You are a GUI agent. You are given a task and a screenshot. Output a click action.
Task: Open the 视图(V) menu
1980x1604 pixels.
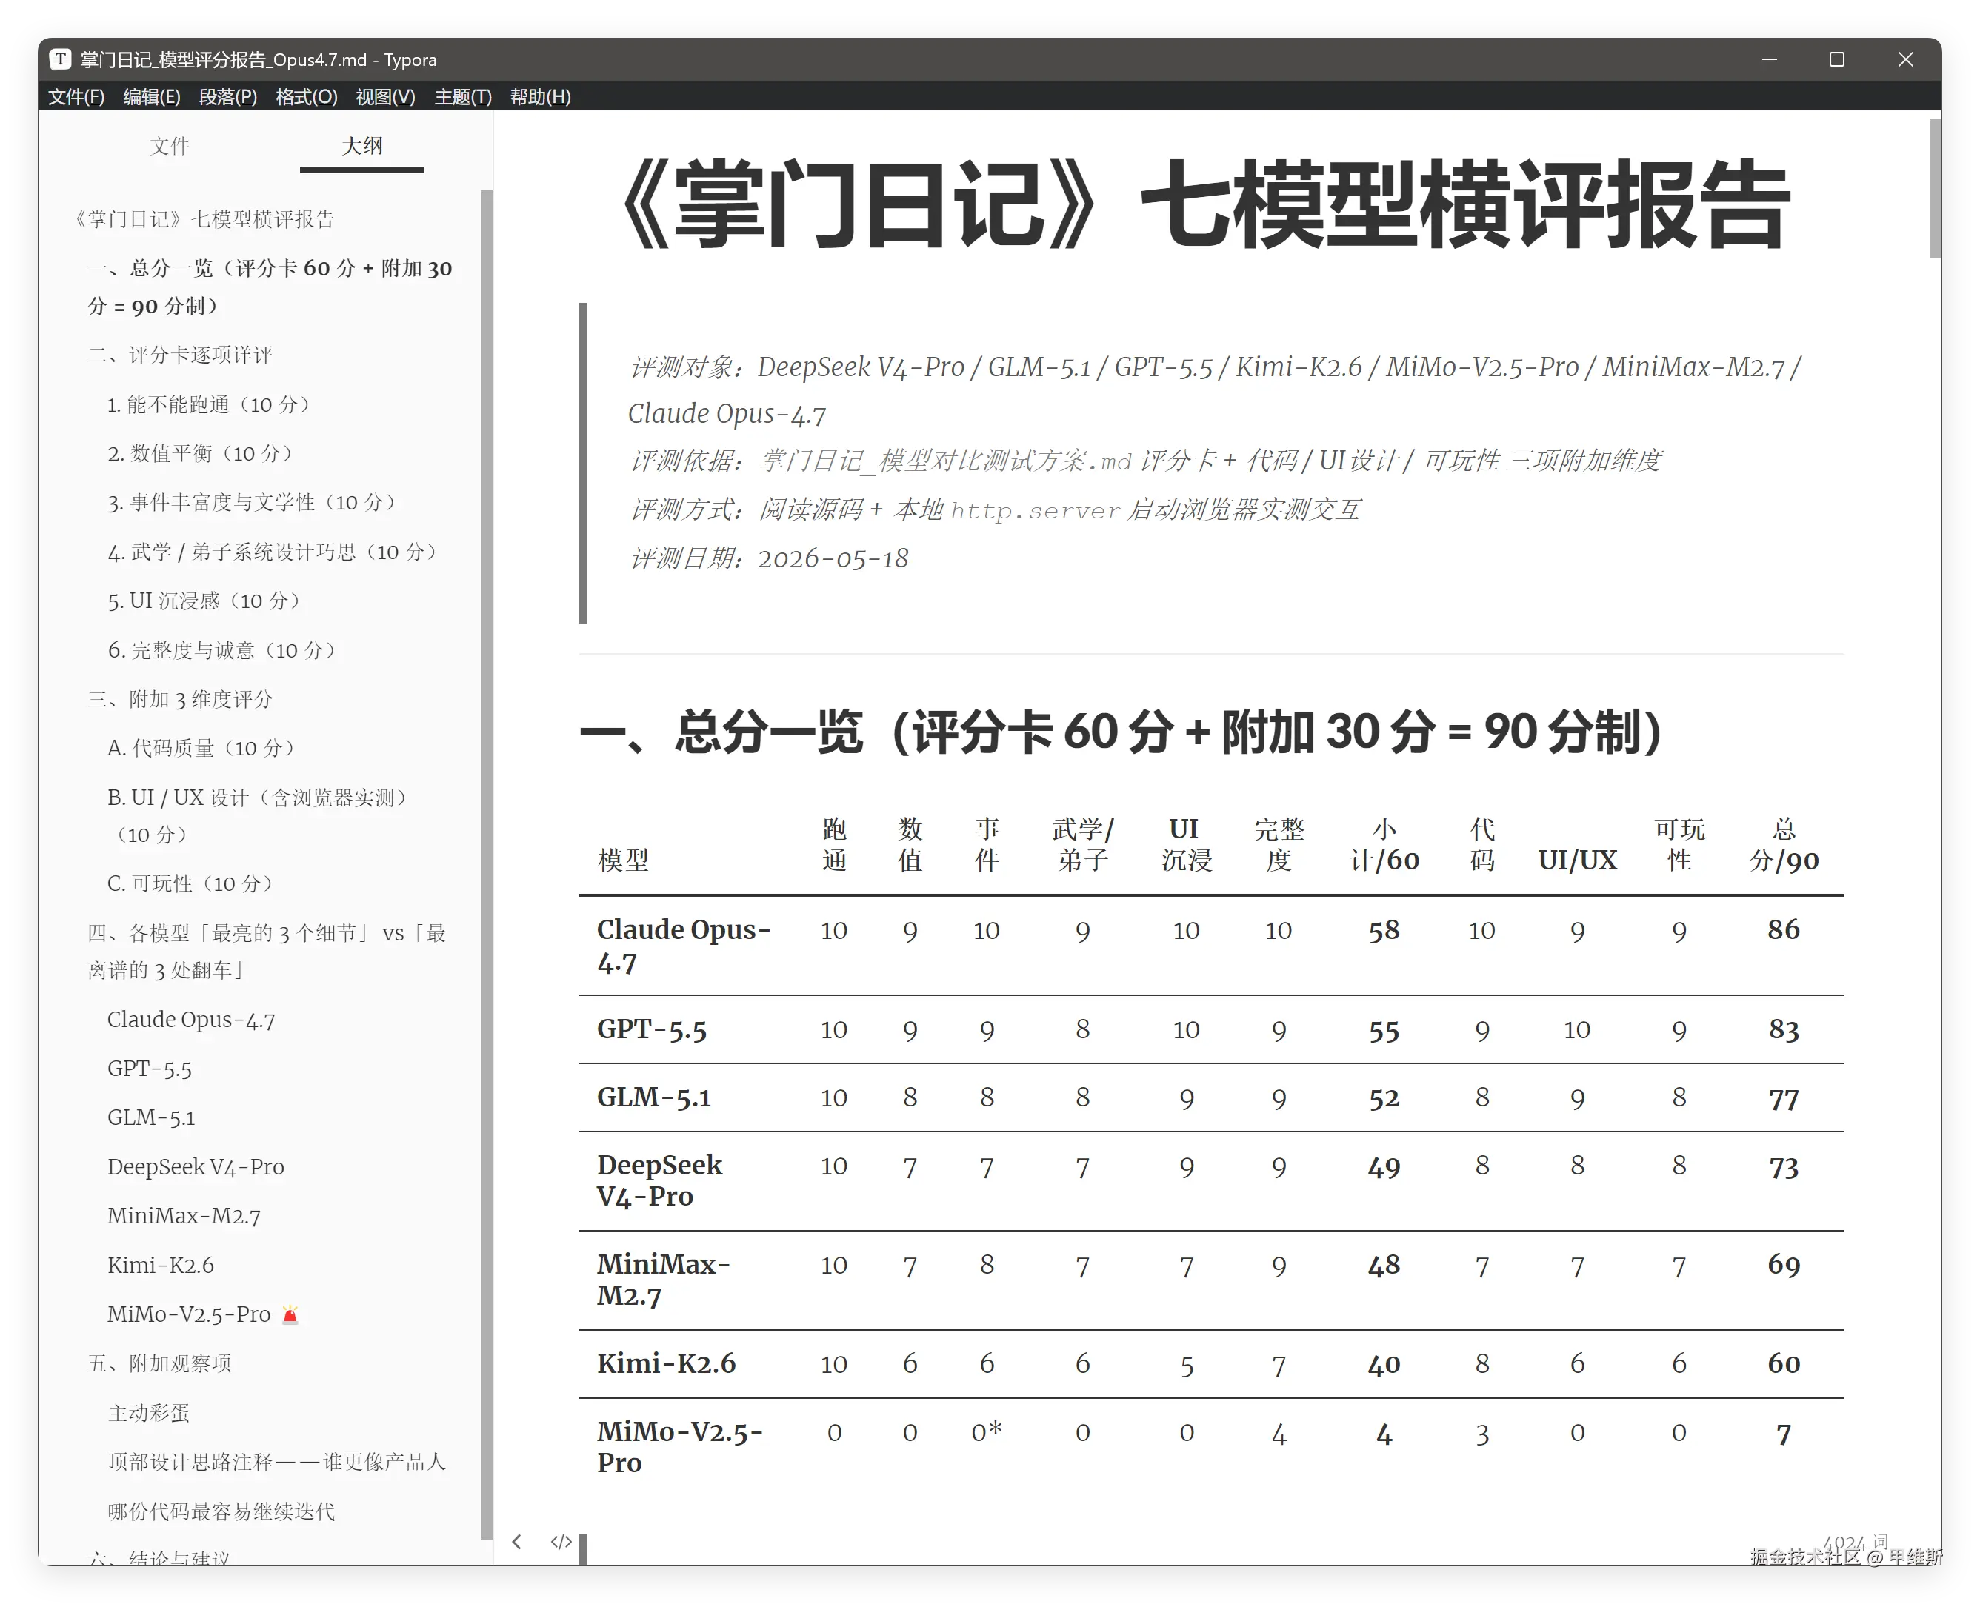[384, 96]
